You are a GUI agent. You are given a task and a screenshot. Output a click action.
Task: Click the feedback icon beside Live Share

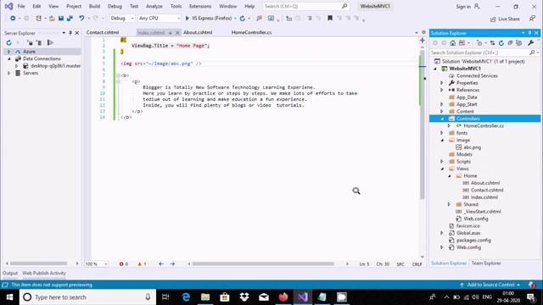tap(532, 19)
